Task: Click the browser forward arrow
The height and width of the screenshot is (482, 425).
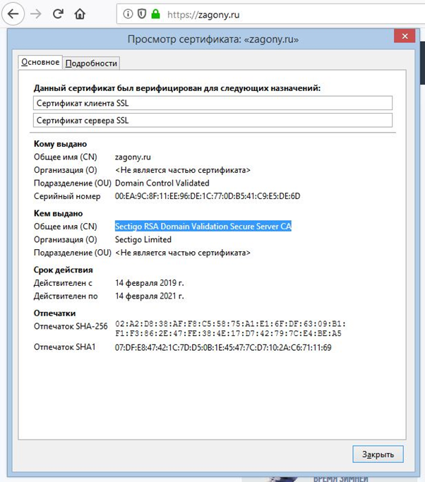Action: pos(36,14)
